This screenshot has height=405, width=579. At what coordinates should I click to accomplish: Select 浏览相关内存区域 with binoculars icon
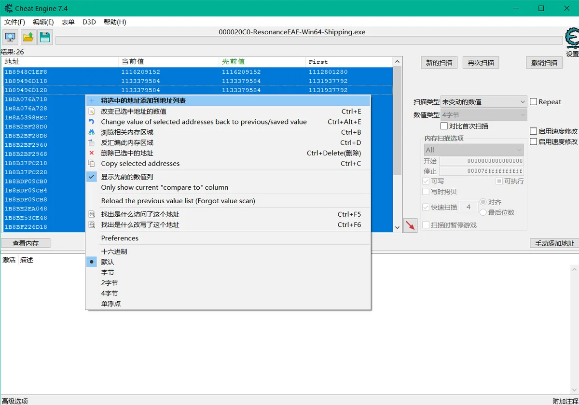tap(228, 132)
